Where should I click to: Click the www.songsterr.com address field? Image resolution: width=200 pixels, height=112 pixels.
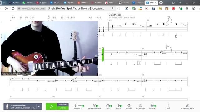pyautogui.click(x=33, y=8)
